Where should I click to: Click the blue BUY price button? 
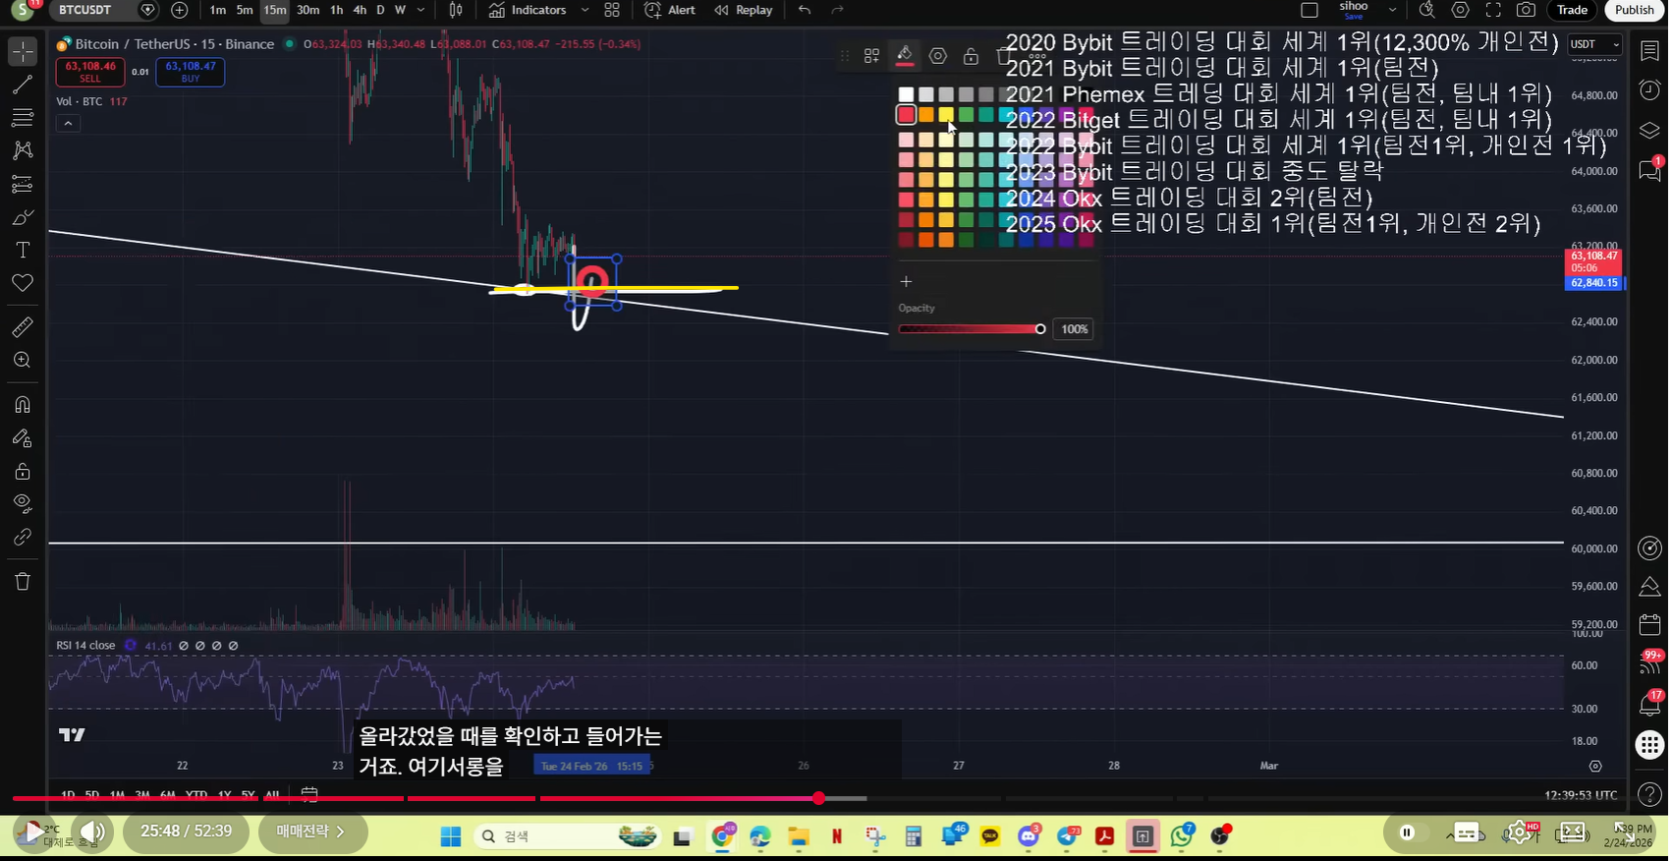tap(191, 72)
